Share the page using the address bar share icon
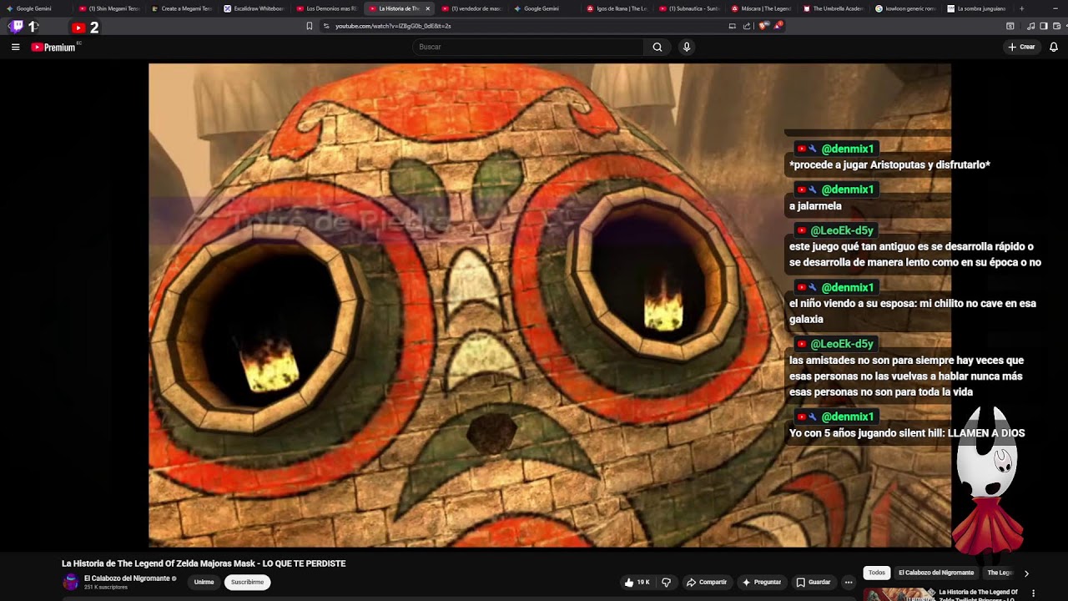 tap(747, 26)
